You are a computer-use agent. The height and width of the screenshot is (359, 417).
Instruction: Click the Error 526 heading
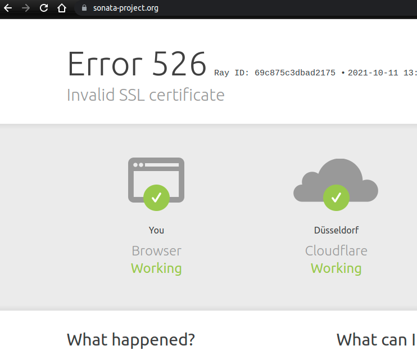coord(137,64)
